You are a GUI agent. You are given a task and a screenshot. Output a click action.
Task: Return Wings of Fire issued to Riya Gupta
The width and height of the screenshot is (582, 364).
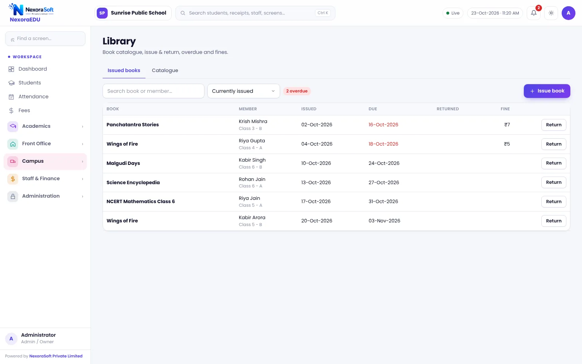(554, 144)
